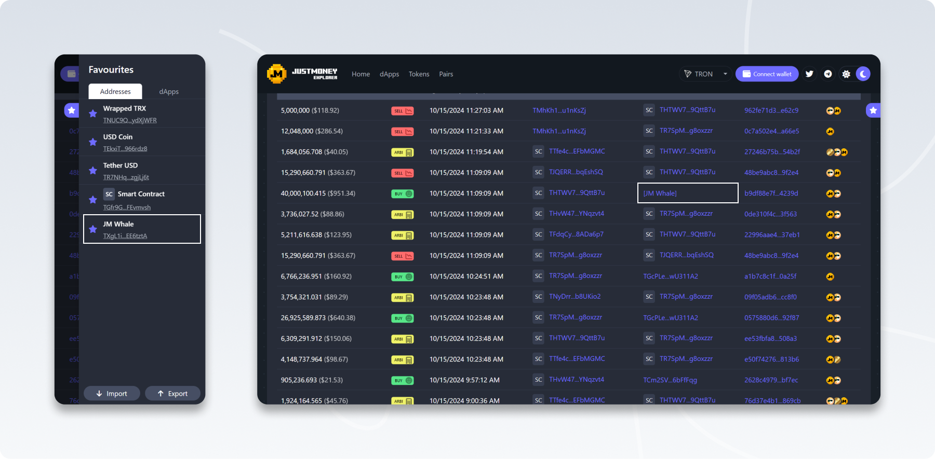Toggle dark mode moon icon

(863, 74)
